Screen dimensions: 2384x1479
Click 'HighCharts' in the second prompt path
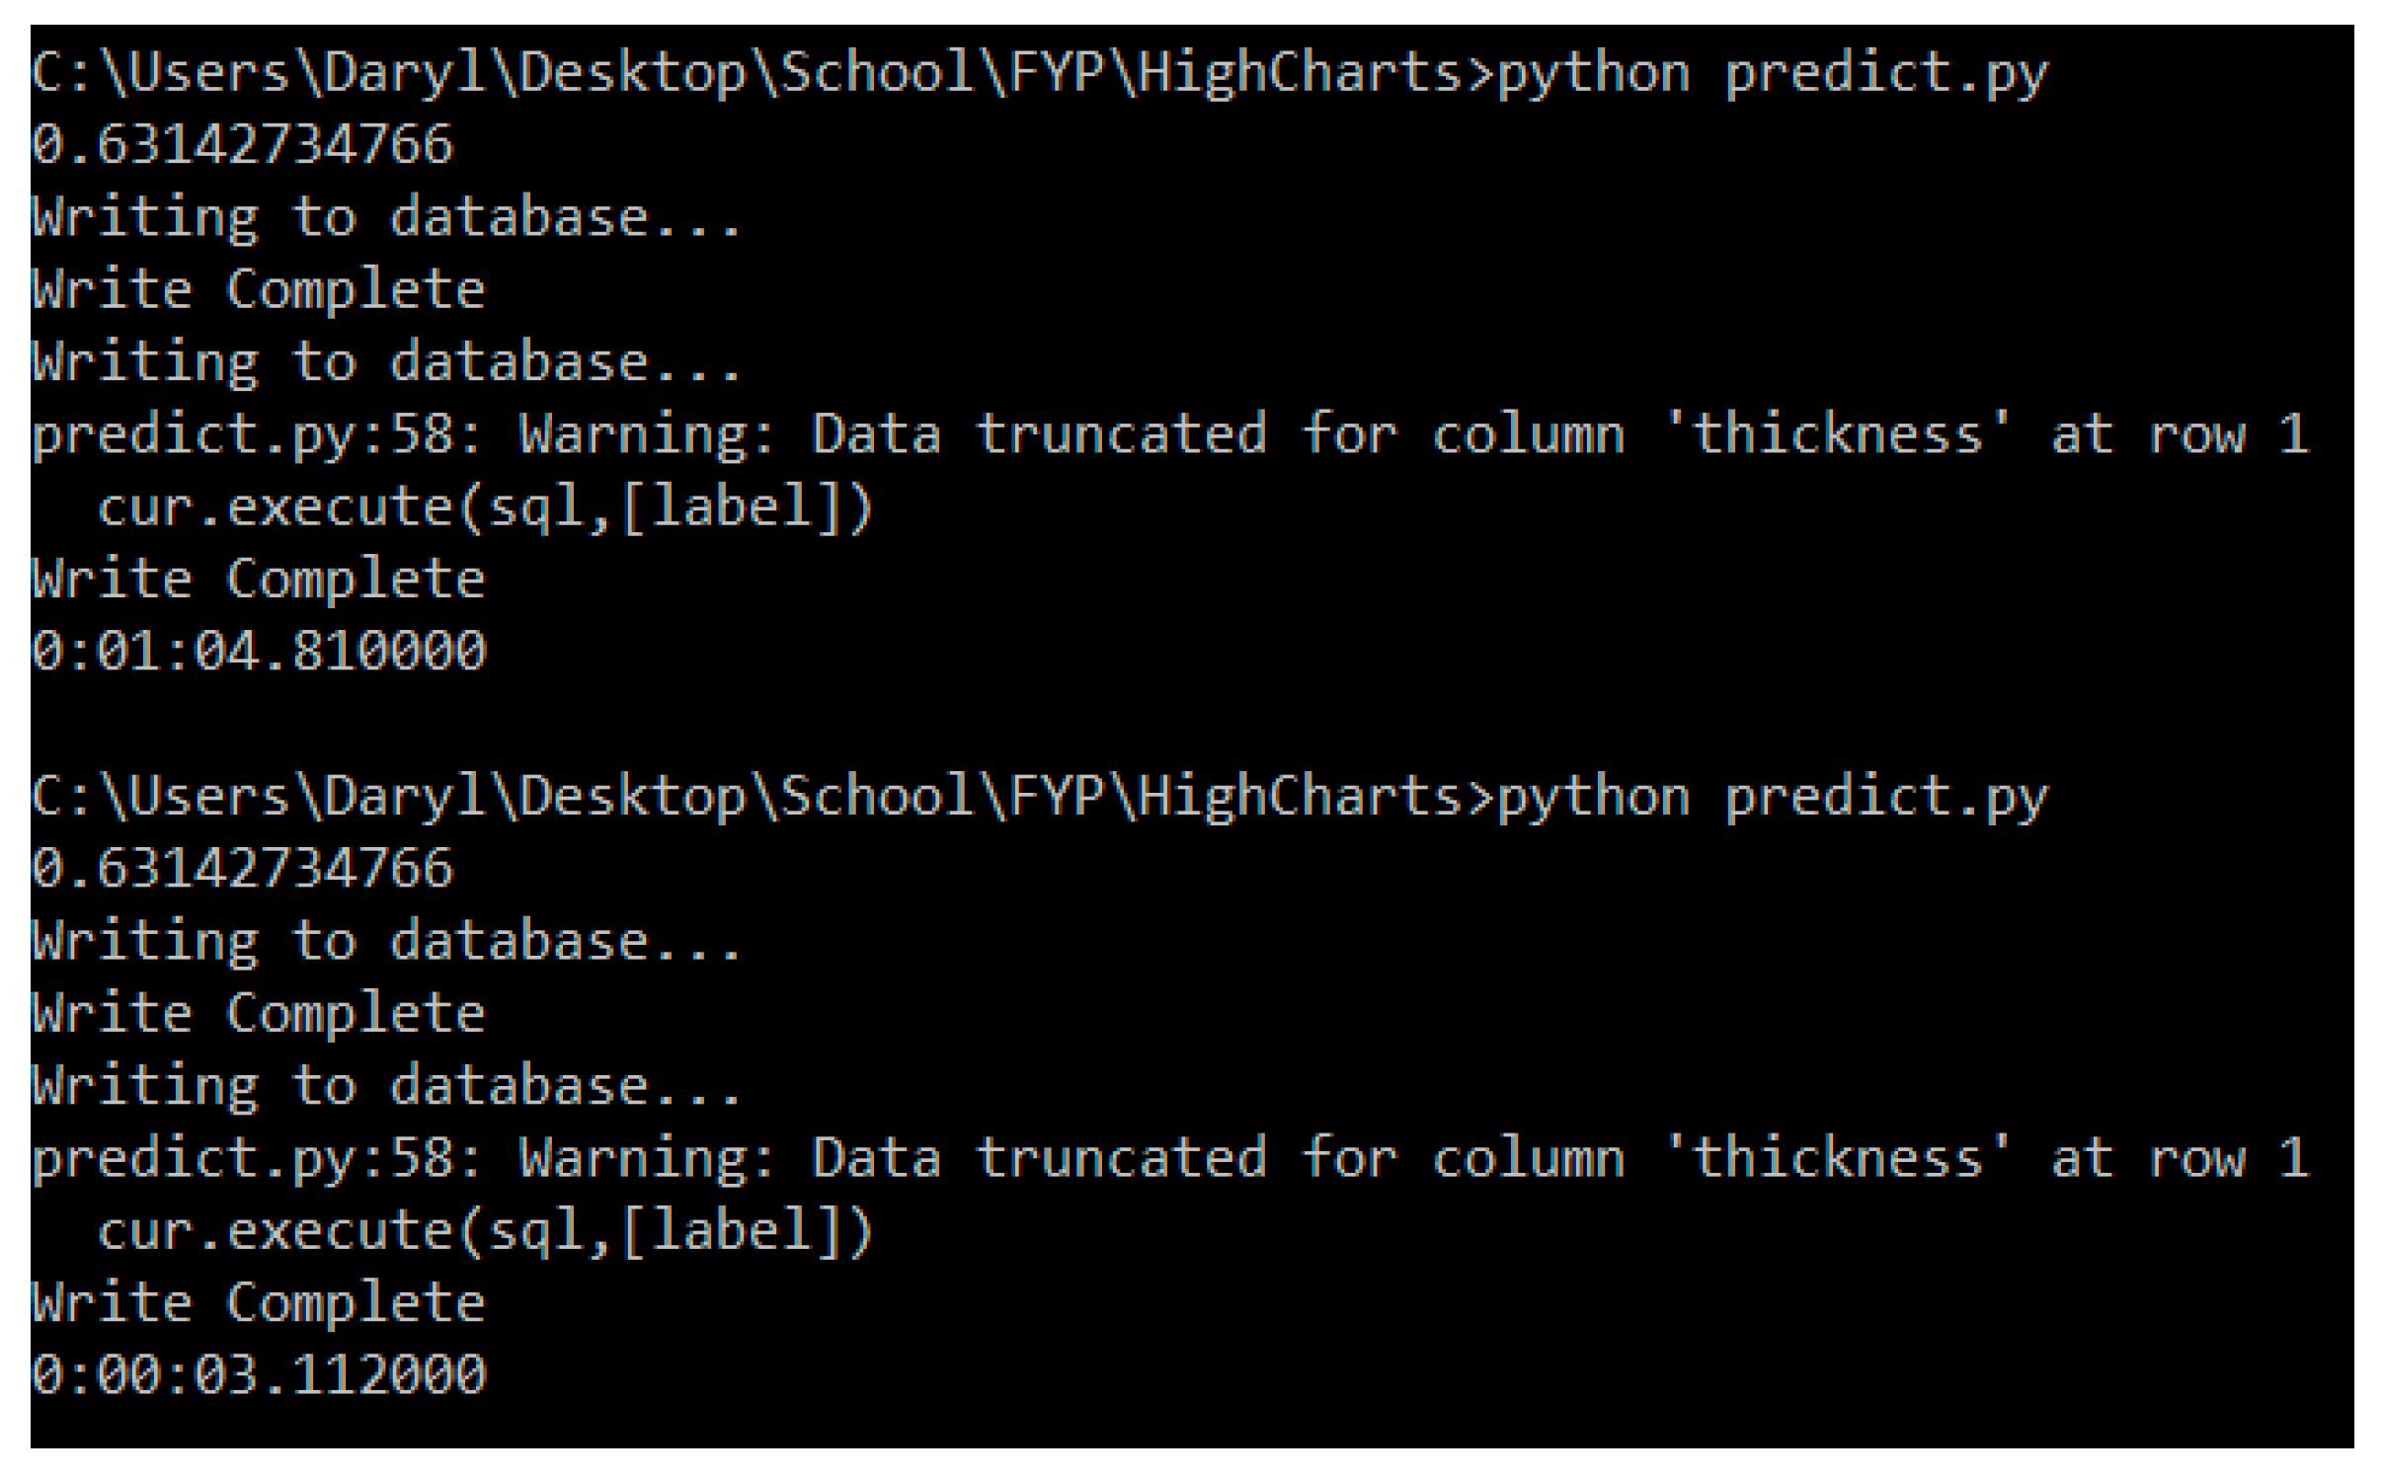pos(1299,798)
